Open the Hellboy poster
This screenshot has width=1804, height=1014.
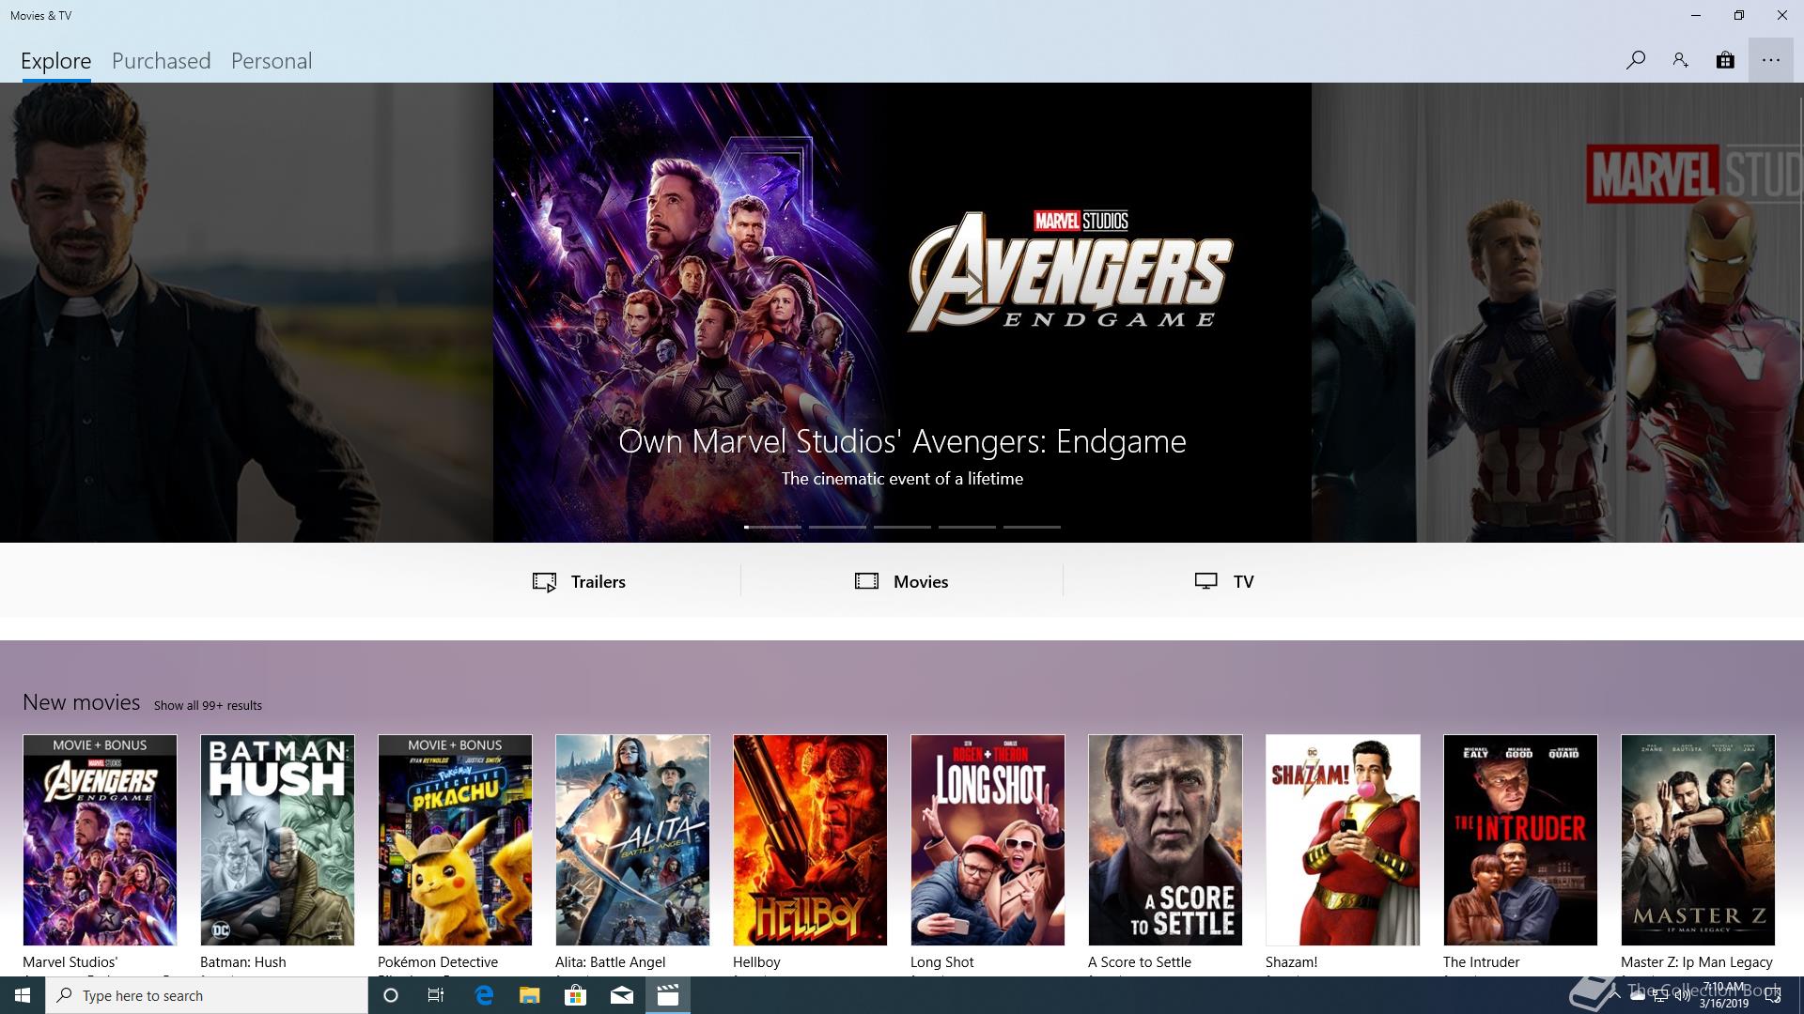(x=810, y=840)
